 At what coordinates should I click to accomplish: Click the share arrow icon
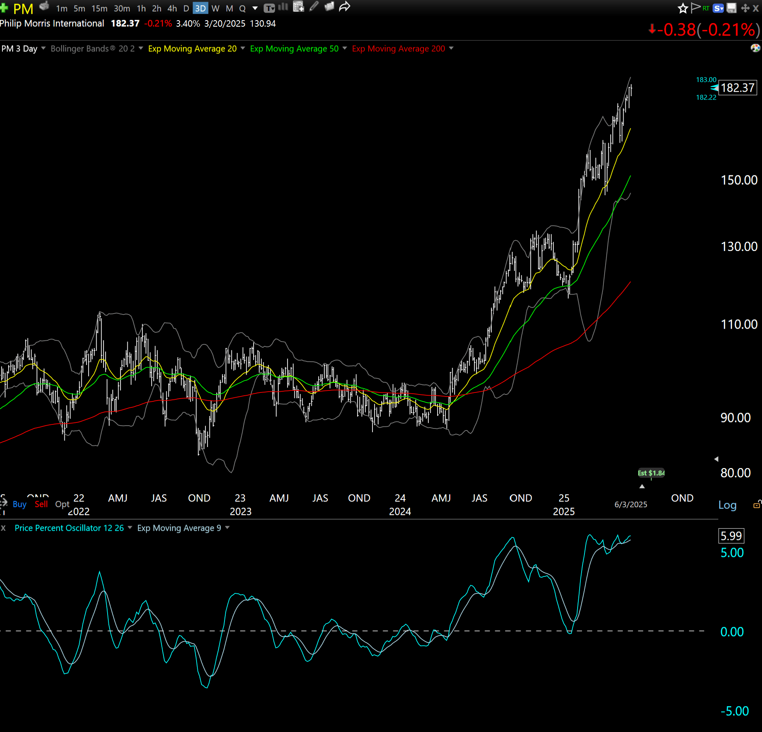point(344,7)
